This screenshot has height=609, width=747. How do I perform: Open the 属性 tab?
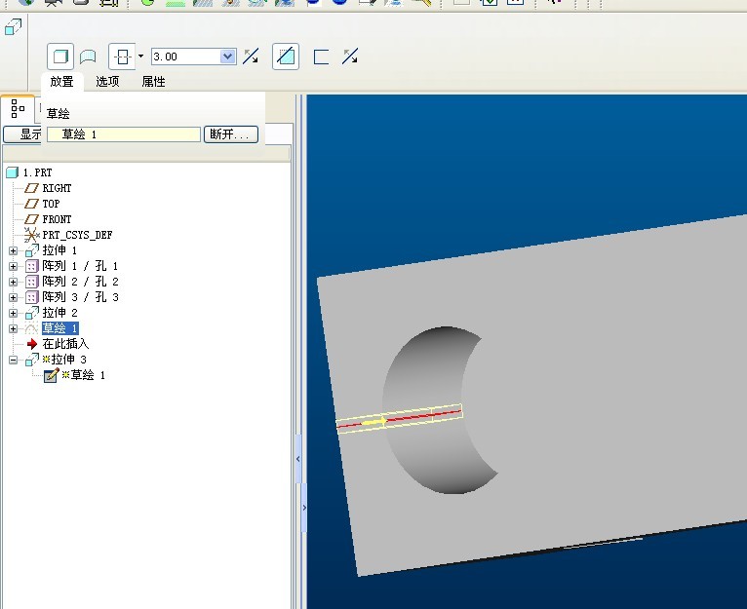pyautogui.click(x=153, y=82)
